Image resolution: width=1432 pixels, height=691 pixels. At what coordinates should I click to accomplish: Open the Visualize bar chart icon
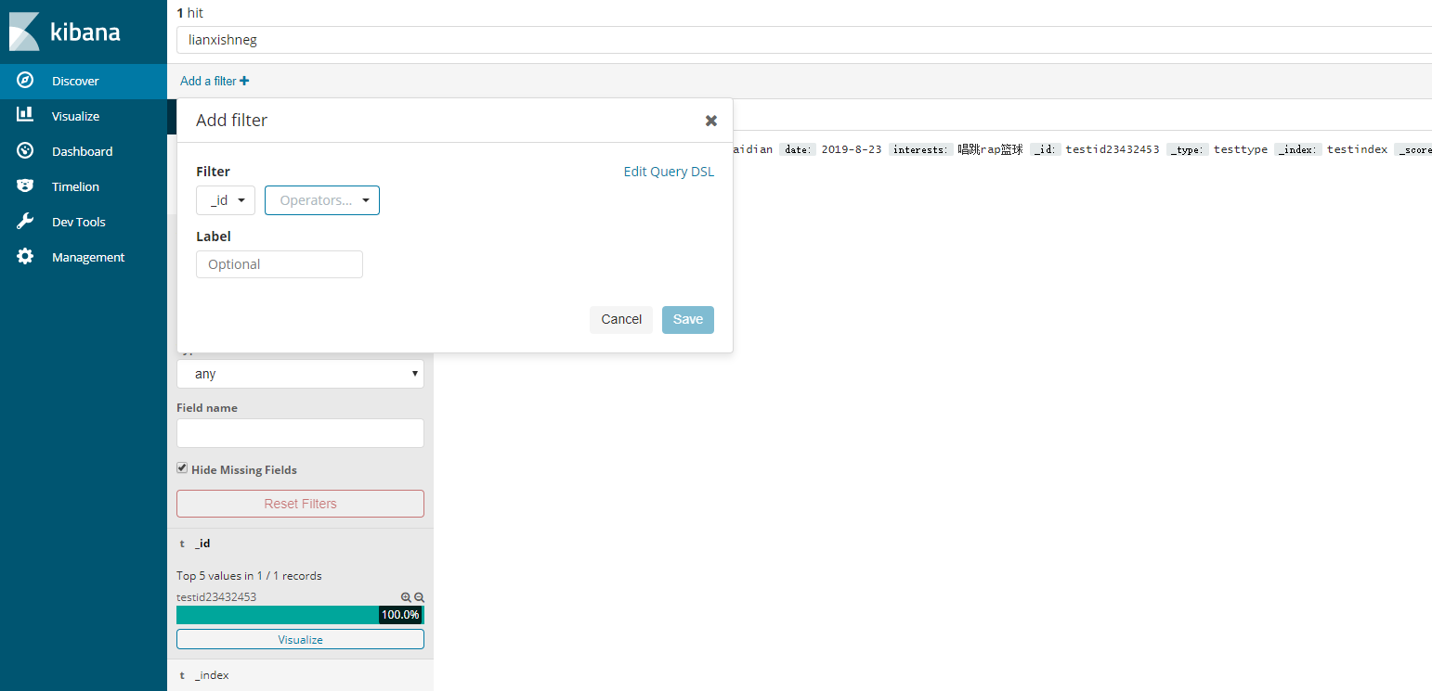pyautogui.click(x=25, y=115)
